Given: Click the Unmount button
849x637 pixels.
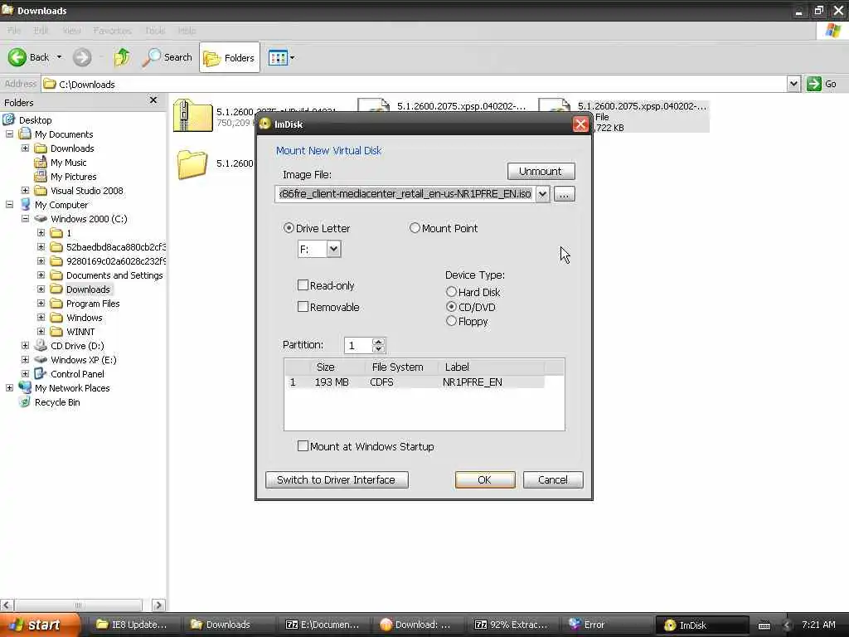Looking at the screenshot, I should pyautogui.click(x=541, y=171).
